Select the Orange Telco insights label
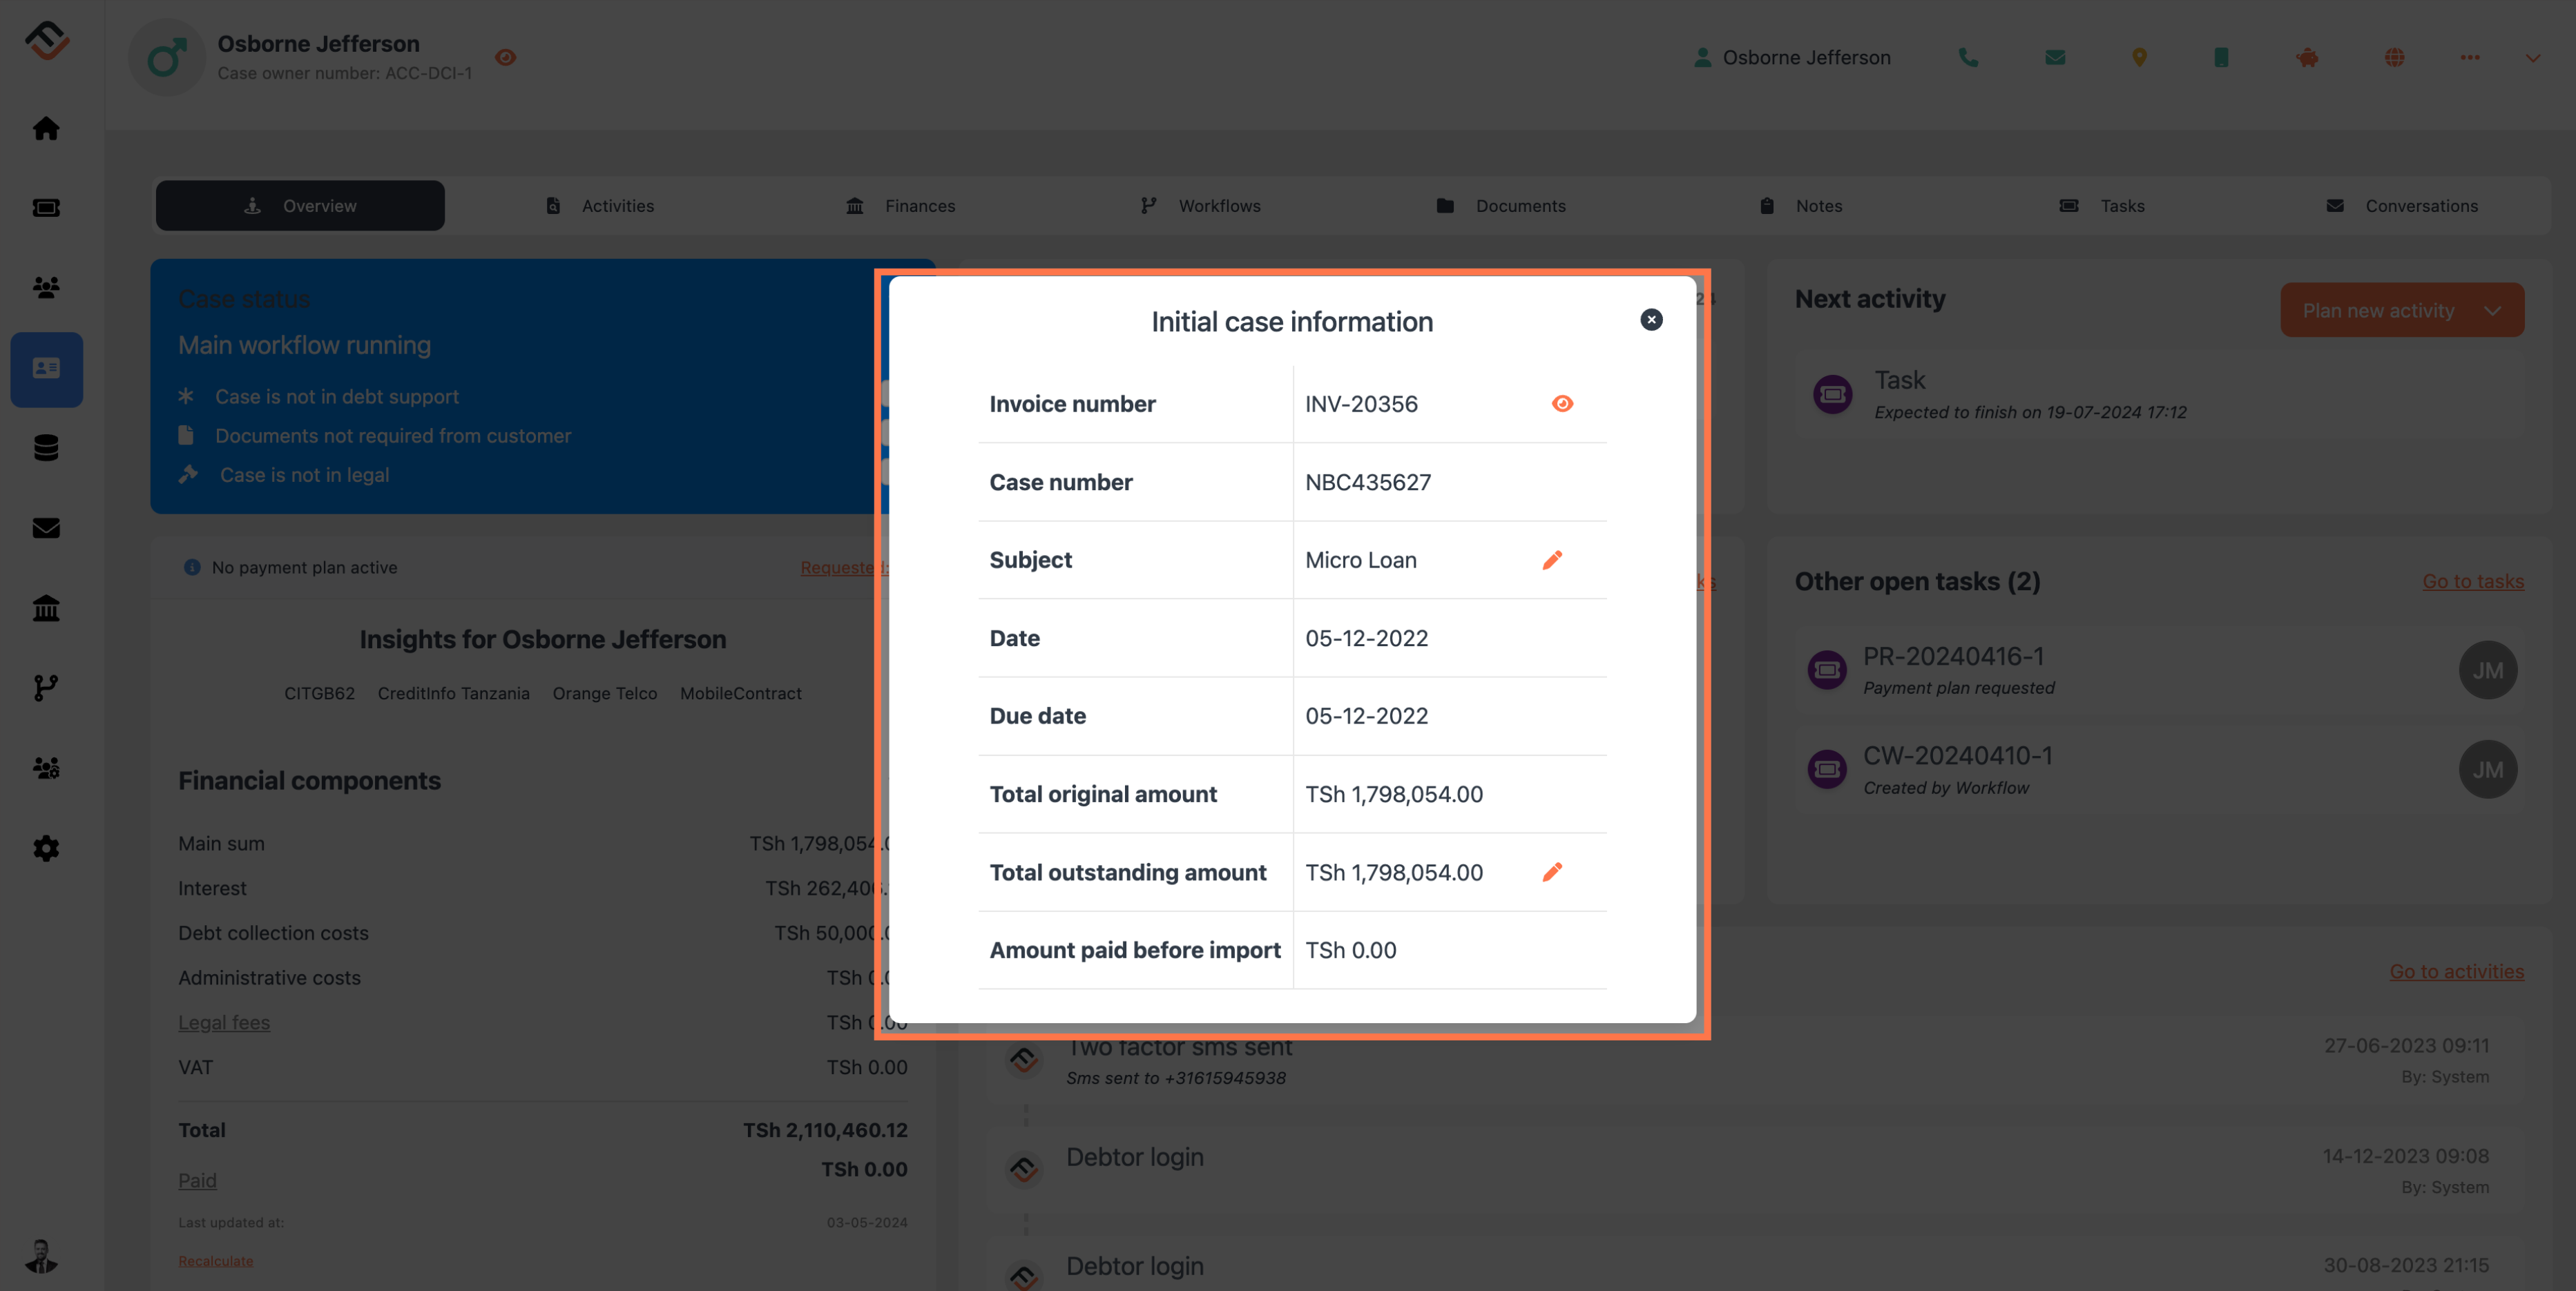This screenshot has height=1291, width=2576. point(604,693)
